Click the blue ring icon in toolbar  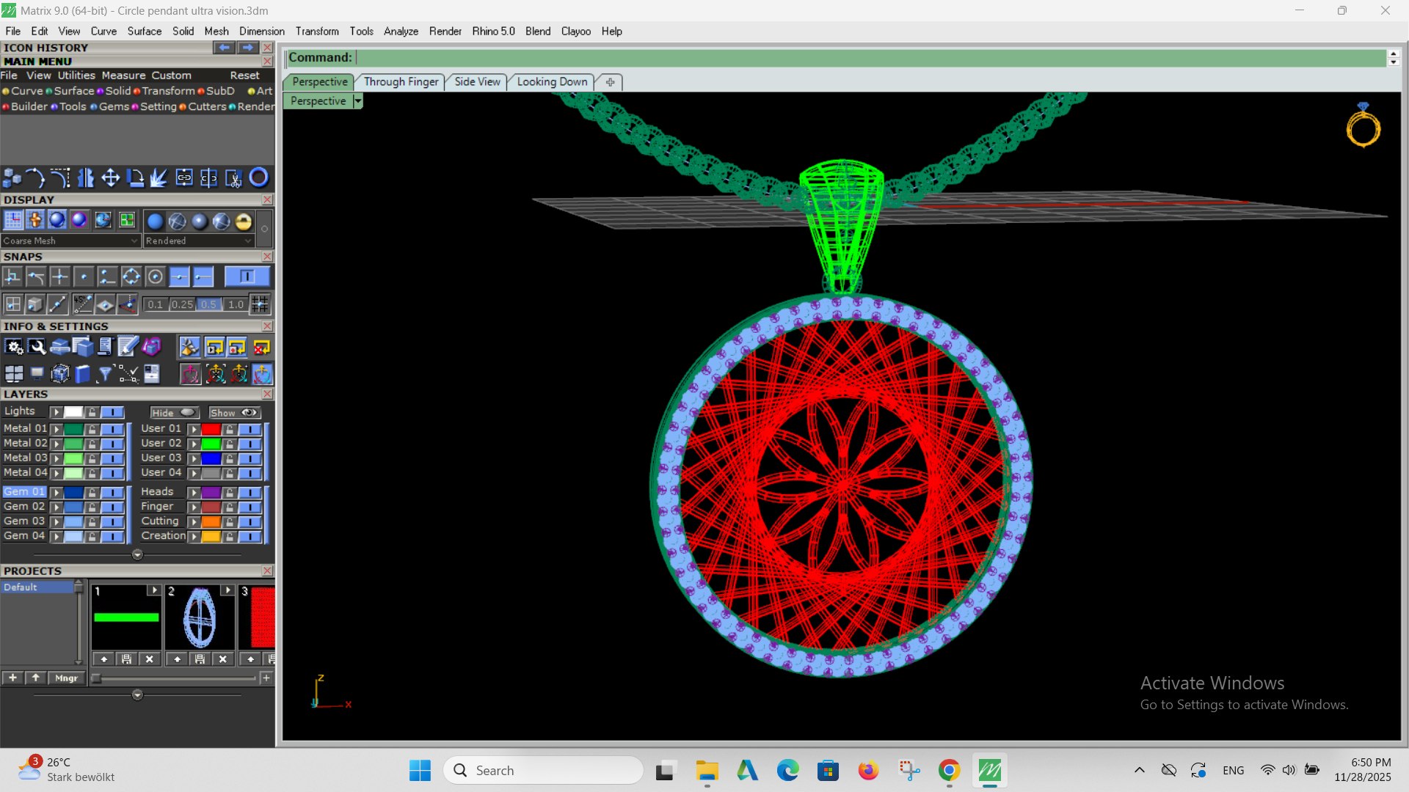pyautogui.click(x=258, y=177)
